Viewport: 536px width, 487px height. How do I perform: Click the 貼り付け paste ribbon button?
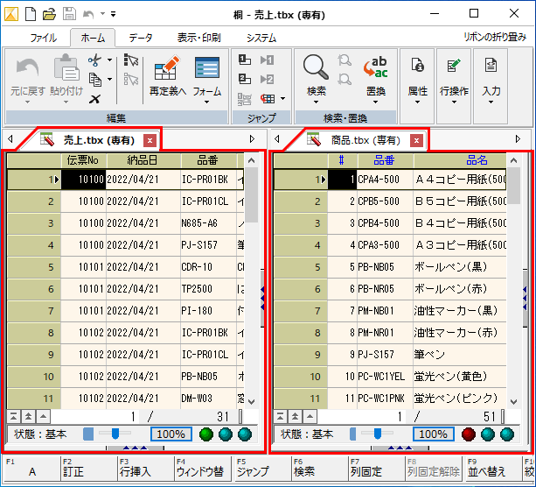66,80
